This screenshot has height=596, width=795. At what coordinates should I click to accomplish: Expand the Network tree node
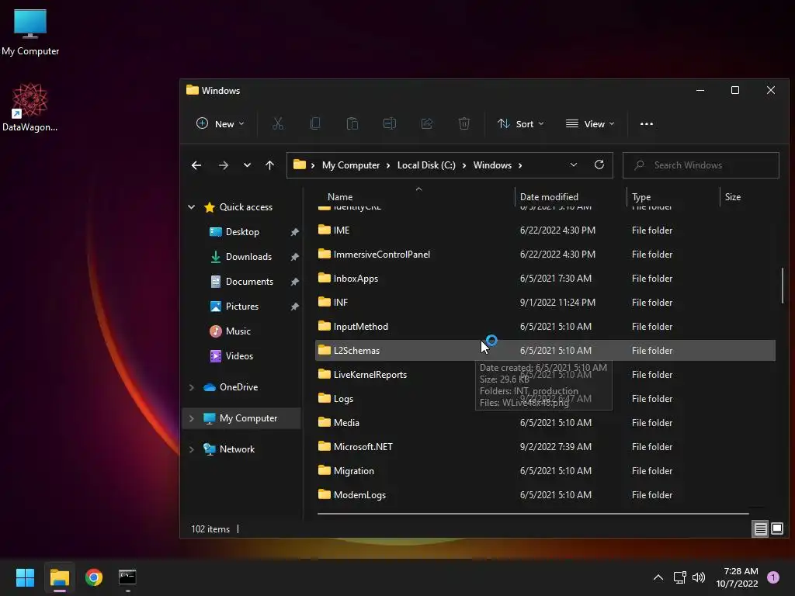192,449
